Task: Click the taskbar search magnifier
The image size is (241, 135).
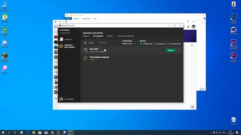Action: (x=9, y=132)
